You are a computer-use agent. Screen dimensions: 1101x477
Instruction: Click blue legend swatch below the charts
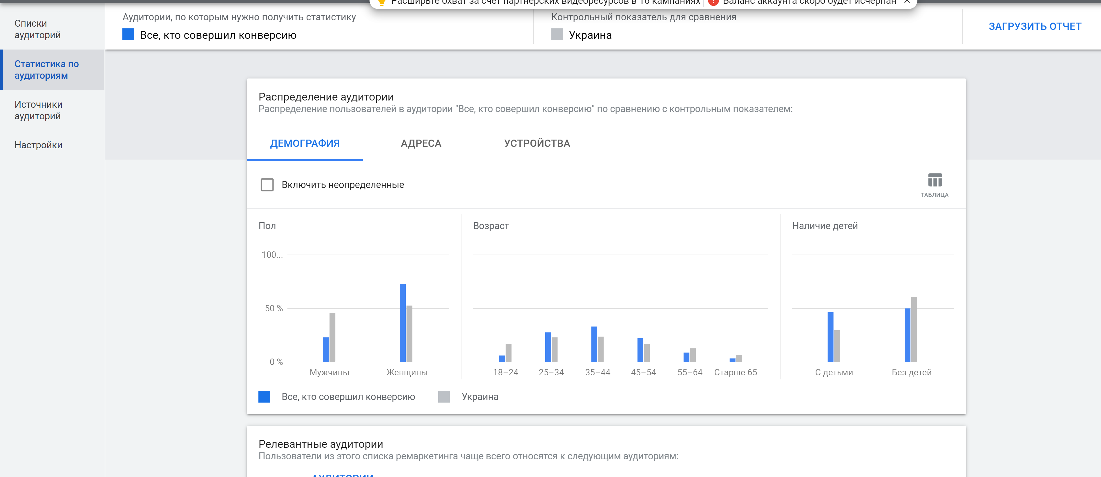(264, 397)
